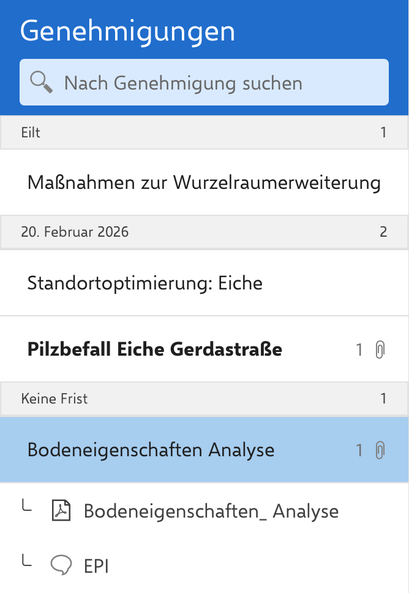The width and height of the screenshot is (409, 593).
Task: Select Bodeneigenschaften Analyse approval
Action: (151, 450)
